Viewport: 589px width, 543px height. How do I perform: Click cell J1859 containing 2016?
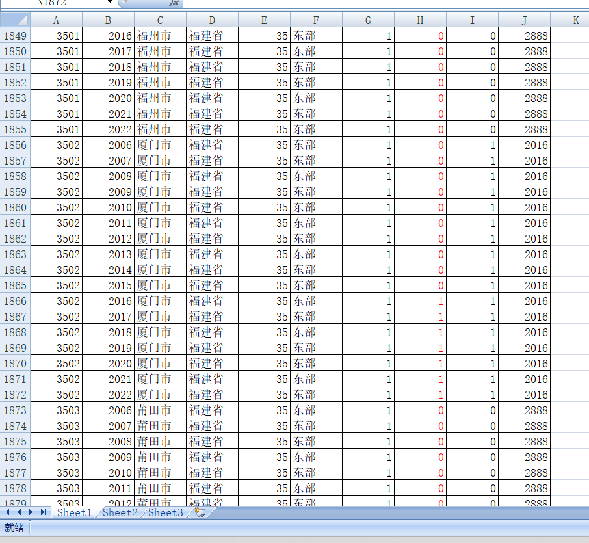[x=525, y=192]
